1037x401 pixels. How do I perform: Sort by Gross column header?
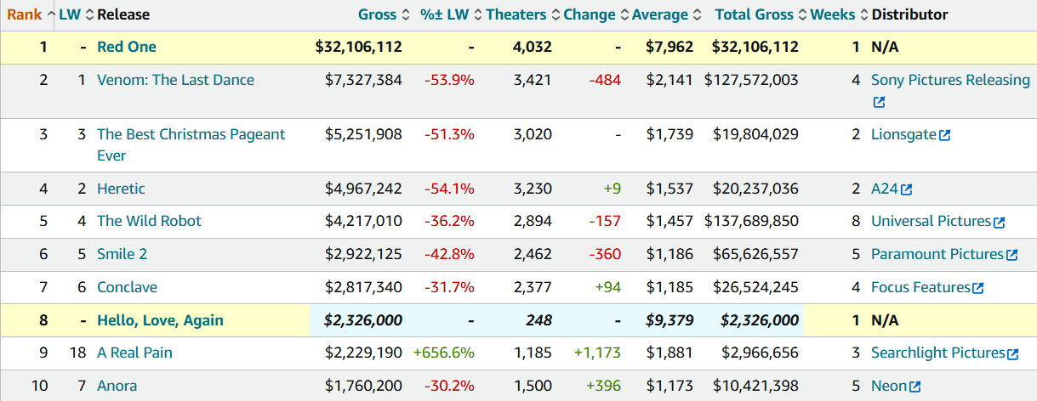pos(377,14)
